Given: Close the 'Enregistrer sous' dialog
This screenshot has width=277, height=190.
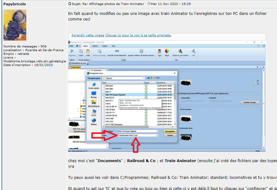Looking at the screenshot, I should tap(175, 73).
